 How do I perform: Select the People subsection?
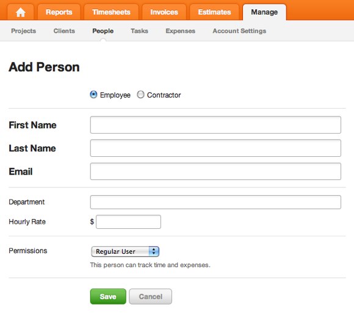[103, 31]
